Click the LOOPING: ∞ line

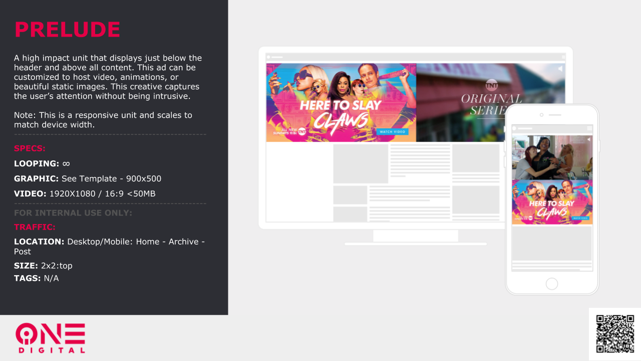(x=42, y=163)
